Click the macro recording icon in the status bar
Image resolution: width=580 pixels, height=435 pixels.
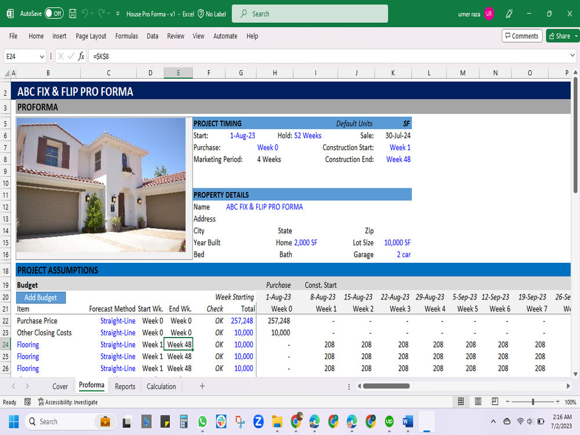pos(27,401)
